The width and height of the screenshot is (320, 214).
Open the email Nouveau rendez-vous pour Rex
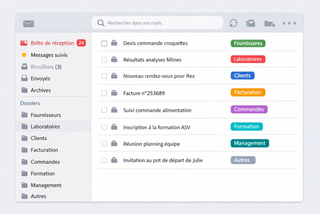click(x=159, y=76)
